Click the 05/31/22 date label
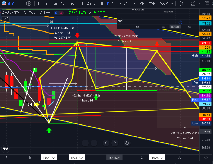The width and height of the screenshot is (213, 164). tap(77, 157)
